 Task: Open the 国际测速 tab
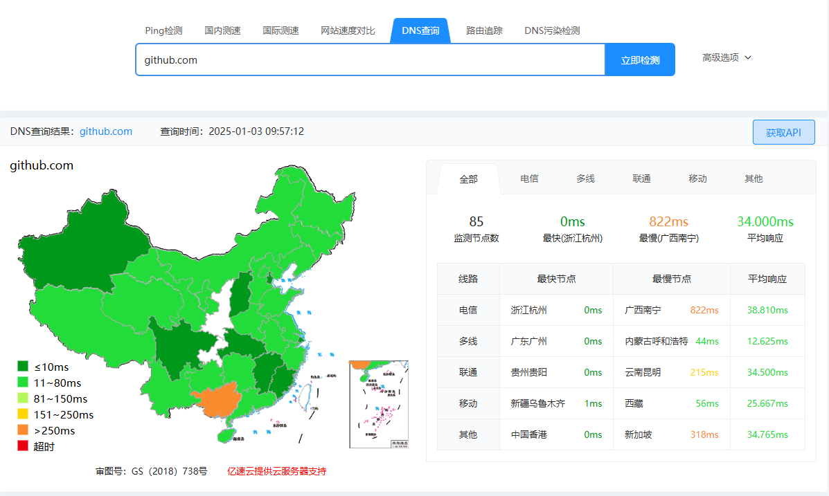(280, 30)
